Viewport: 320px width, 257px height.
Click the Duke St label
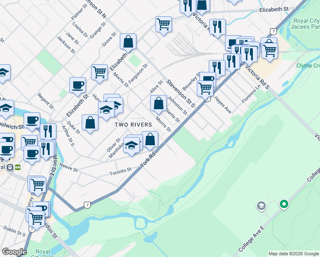coord(74,127)
